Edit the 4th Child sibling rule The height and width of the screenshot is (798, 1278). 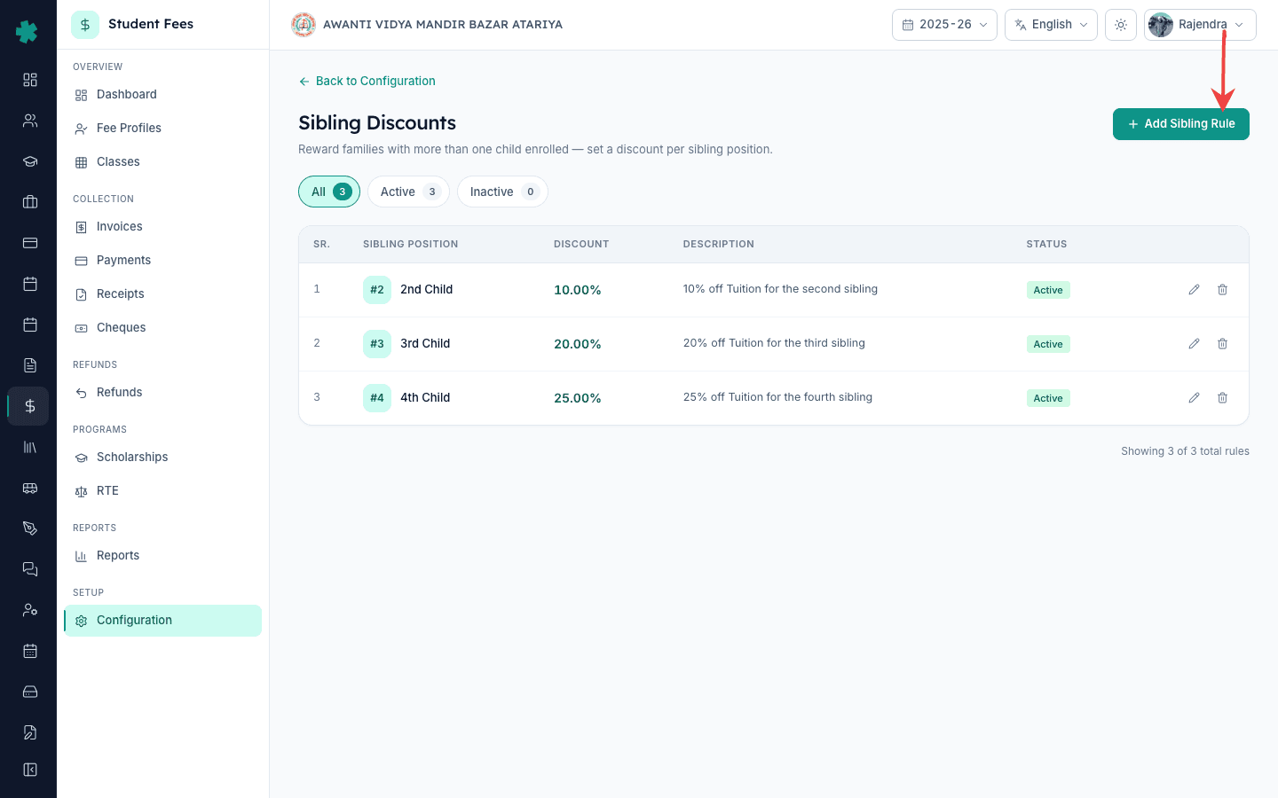click(1194, 398)
